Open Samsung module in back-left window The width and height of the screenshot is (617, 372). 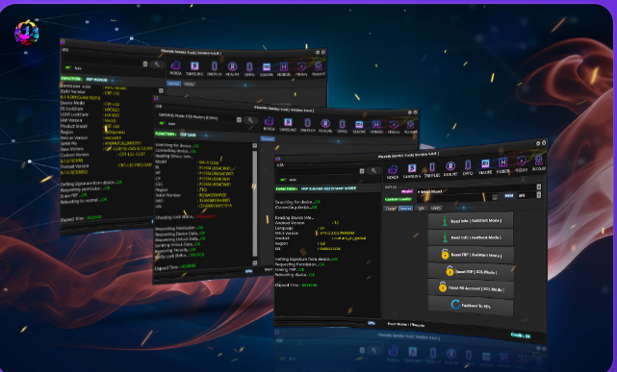point(194,68)
